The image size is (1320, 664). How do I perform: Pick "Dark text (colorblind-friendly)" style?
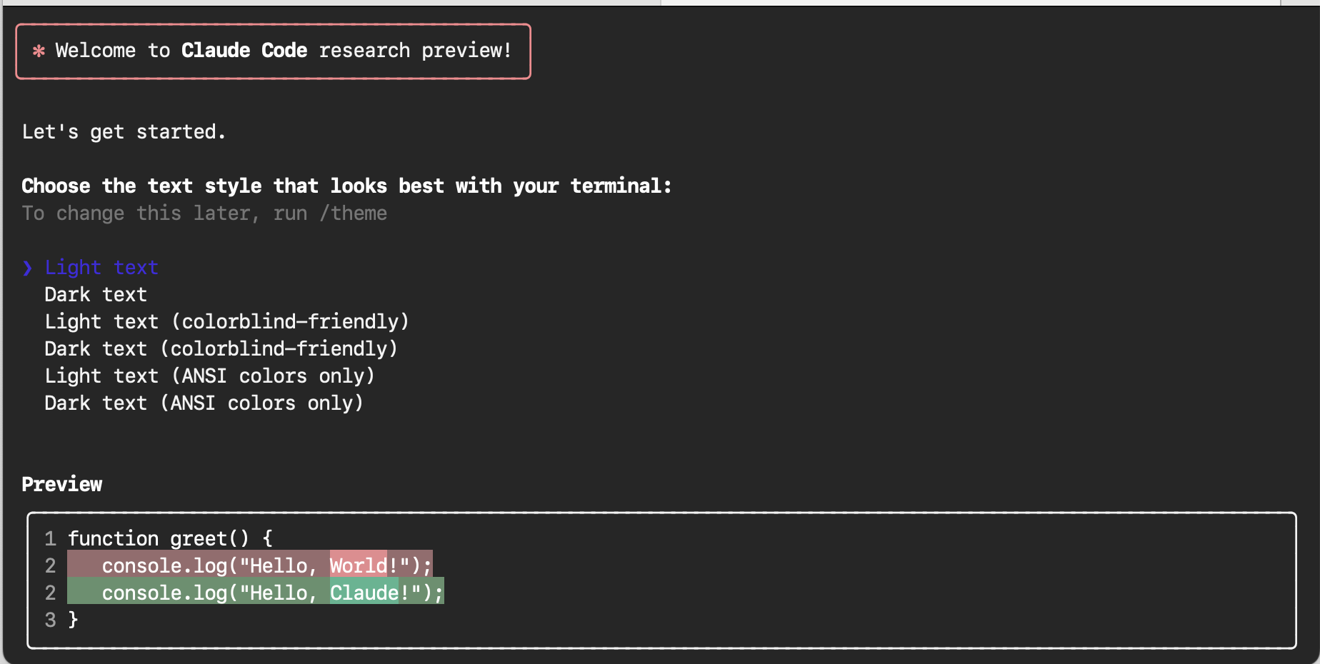coord(221,349)
